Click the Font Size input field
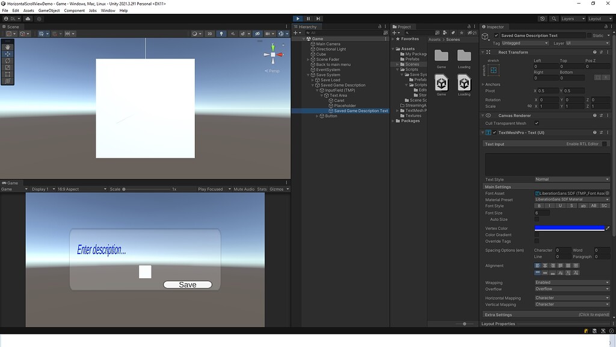Image resolution: width=616 pixels, height=347 pixels. [543, 213]
